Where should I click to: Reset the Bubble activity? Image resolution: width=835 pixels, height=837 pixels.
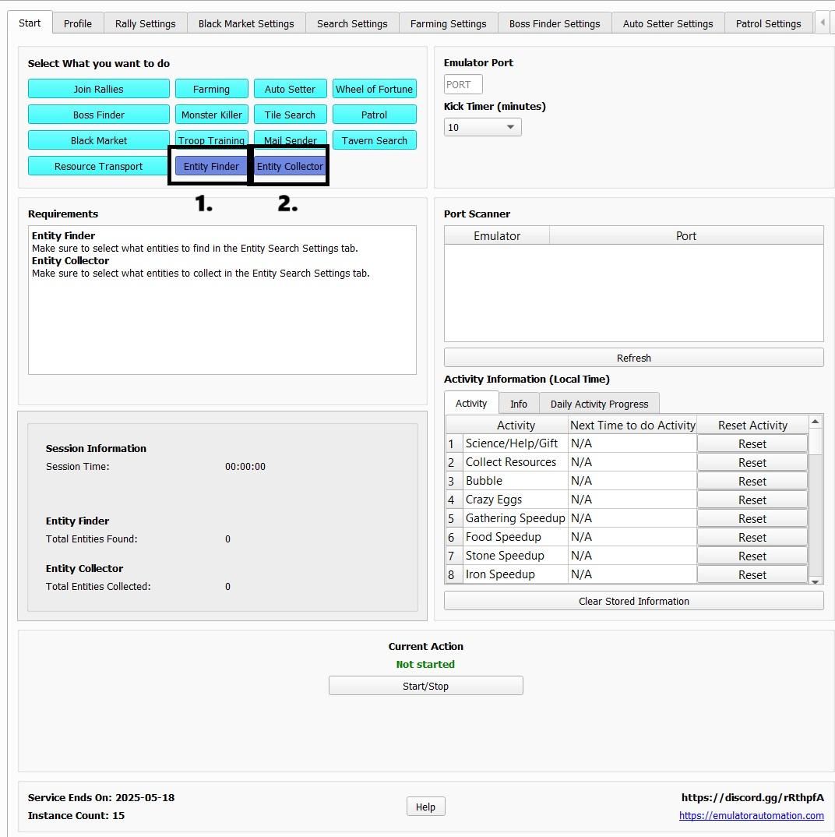[752, 481]
